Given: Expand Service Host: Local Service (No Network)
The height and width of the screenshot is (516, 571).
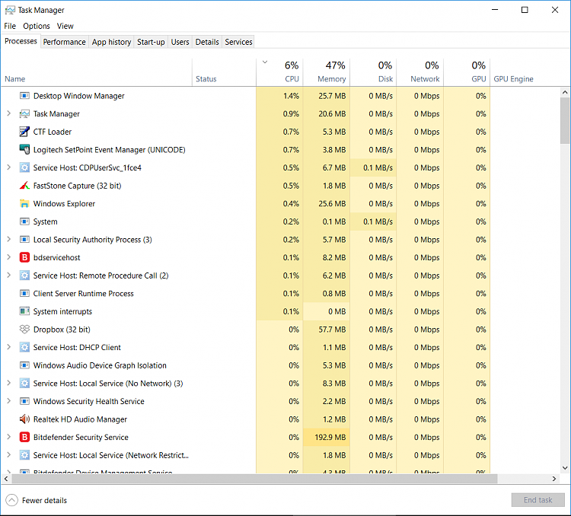Looking at the screenshot, I should click(8, 383).
